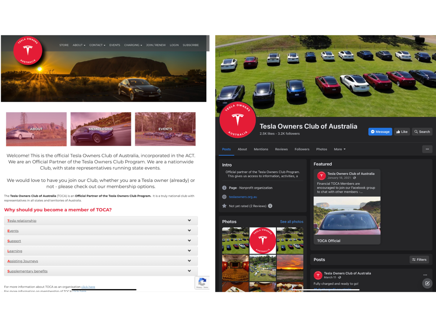Click SUBSCRIBE in the site navigation
Screen dimensions: 436x327
point(191,45)
